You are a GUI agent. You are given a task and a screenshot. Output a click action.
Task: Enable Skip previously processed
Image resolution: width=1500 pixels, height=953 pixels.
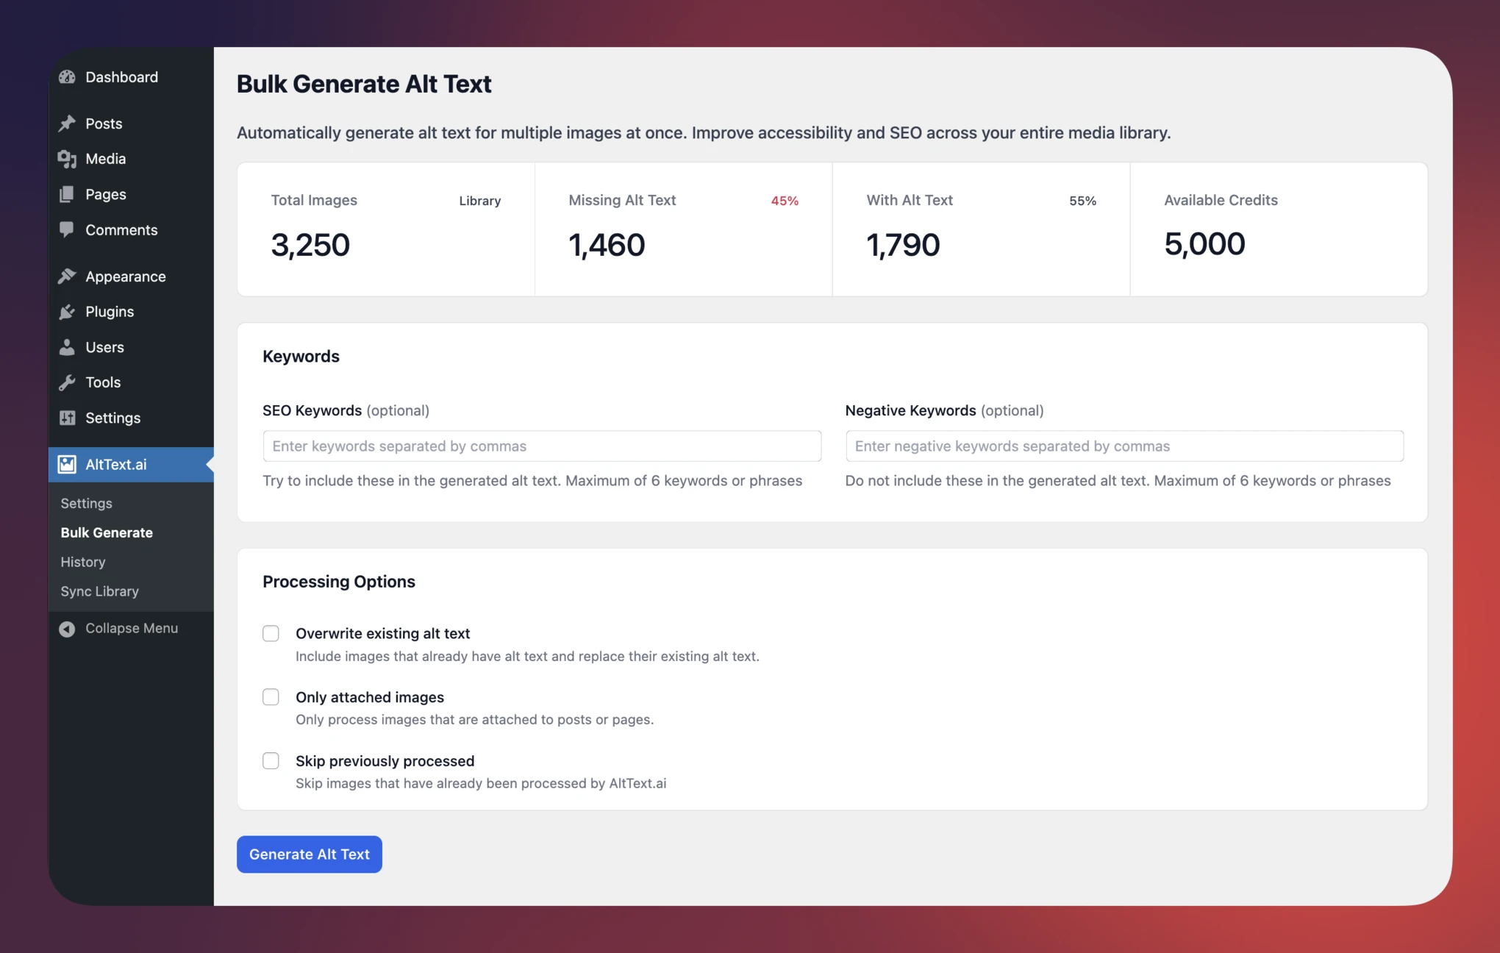[271, 760]
